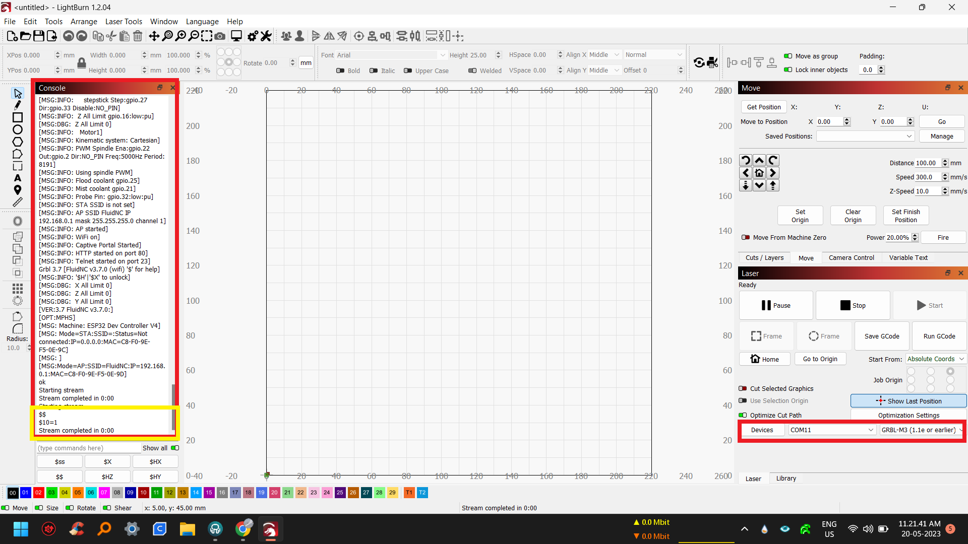Open the Laser Tools menu
968x544 pixels.
coord(124,22)
